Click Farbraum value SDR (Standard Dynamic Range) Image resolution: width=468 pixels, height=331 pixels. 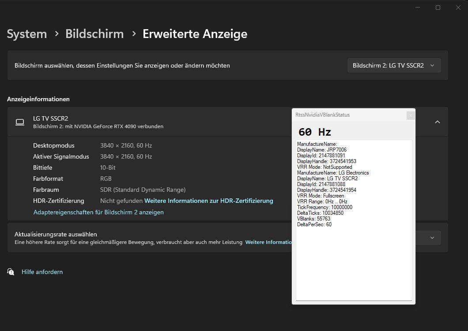click(x=143, y=190)
